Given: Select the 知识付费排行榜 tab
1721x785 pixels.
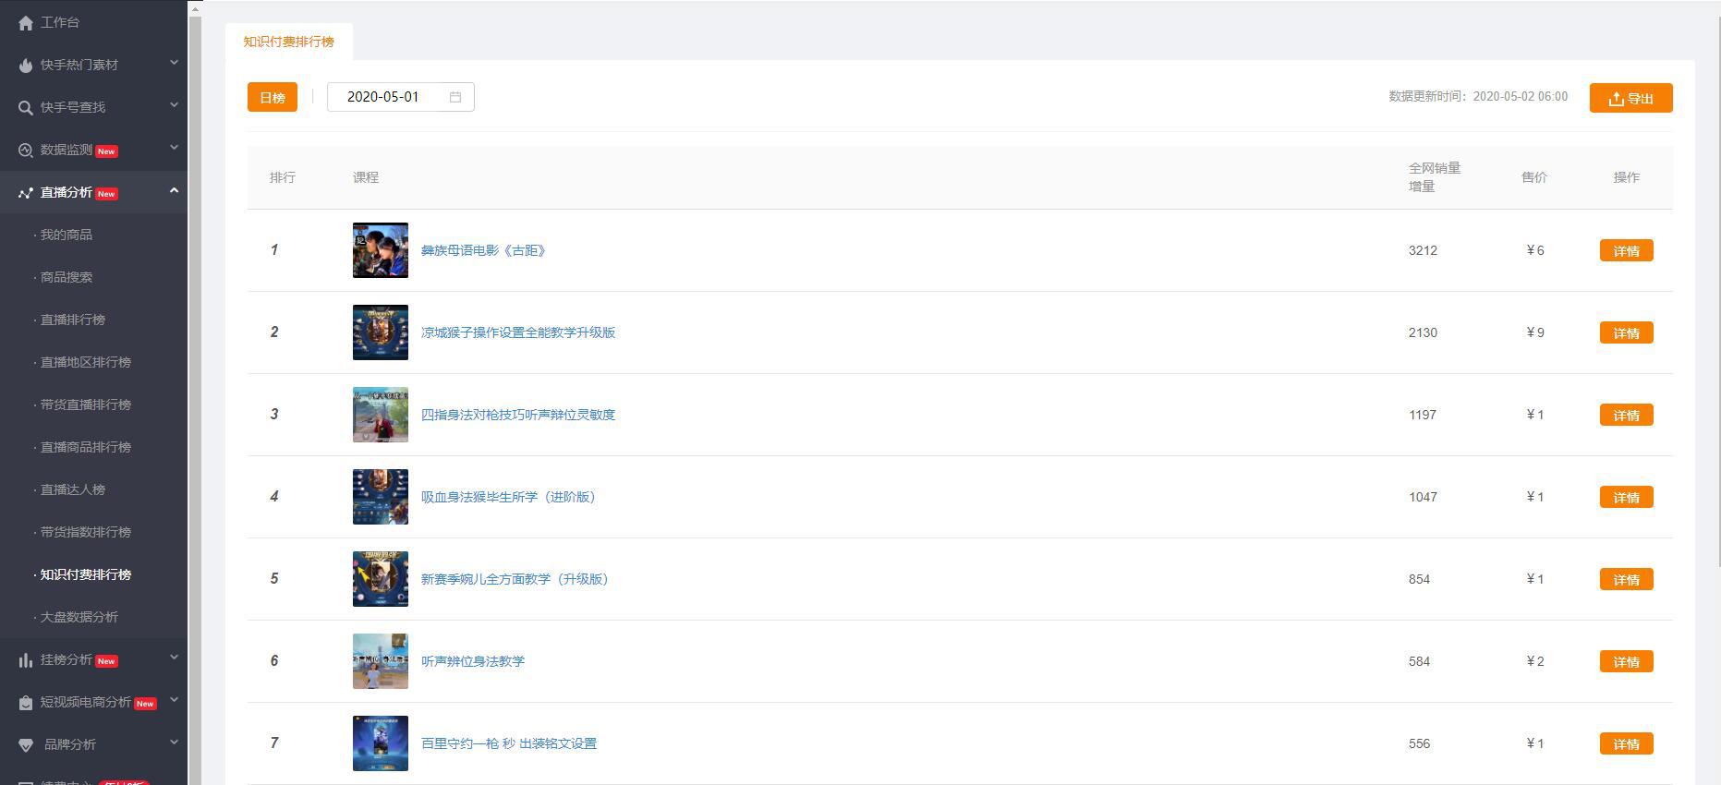Looking at the screenshot, I should pos(289,42).
